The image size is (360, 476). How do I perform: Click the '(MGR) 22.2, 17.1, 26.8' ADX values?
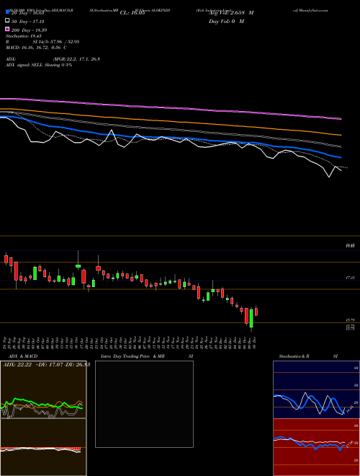pos(76,59)
